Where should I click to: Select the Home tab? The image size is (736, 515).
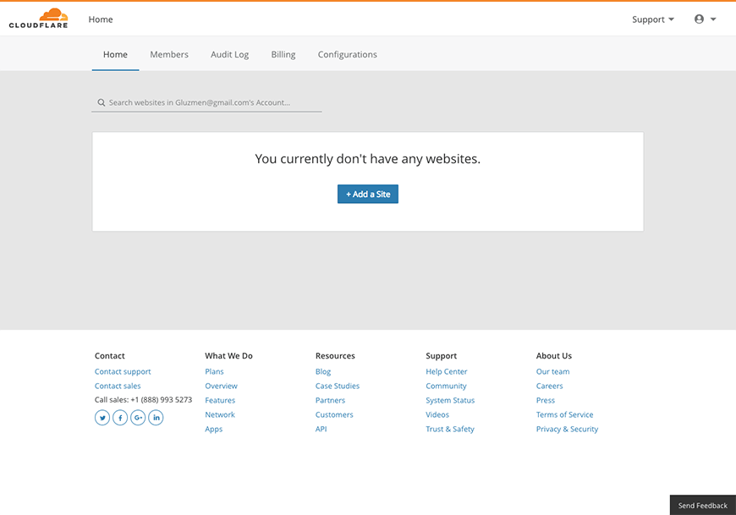click(x=115, y=54)
